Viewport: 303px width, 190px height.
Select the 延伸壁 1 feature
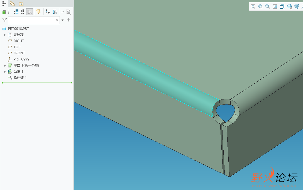pos(20,78)
